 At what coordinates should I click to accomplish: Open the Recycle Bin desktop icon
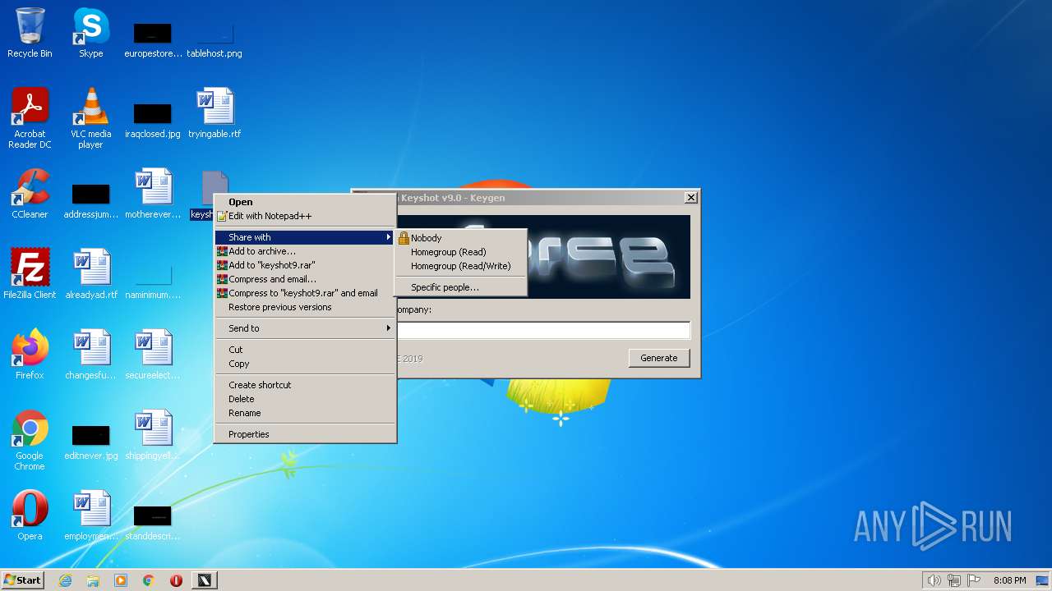tap(30, 33)
